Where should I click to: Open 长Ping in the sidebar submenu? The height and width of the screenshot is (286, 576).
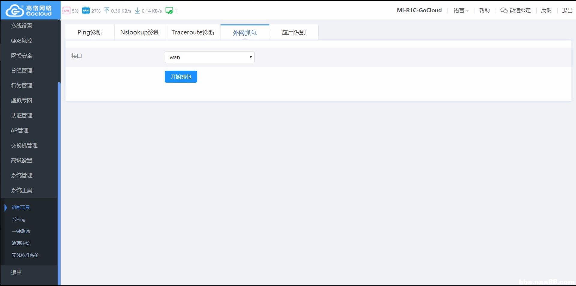(x=19, y=220)
